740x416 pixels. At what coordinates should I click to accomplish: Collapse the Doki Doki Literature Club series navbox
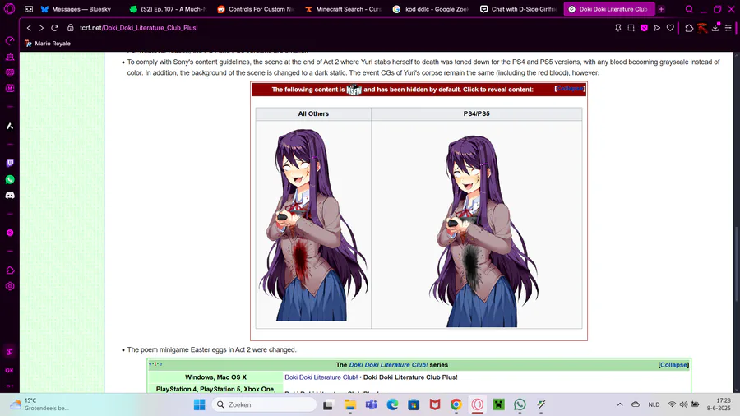tap(673, 365)
